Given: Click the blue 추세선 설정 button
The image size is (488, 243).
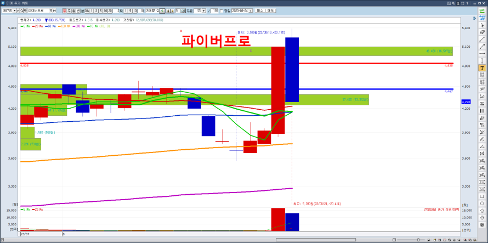Looking at the screenshot, I should coord(482,17).
